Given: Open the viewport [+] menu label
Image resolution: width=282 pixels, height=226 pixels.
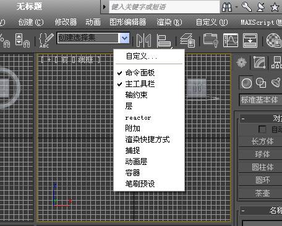Looking at the screenshot, I should [49, 60].
